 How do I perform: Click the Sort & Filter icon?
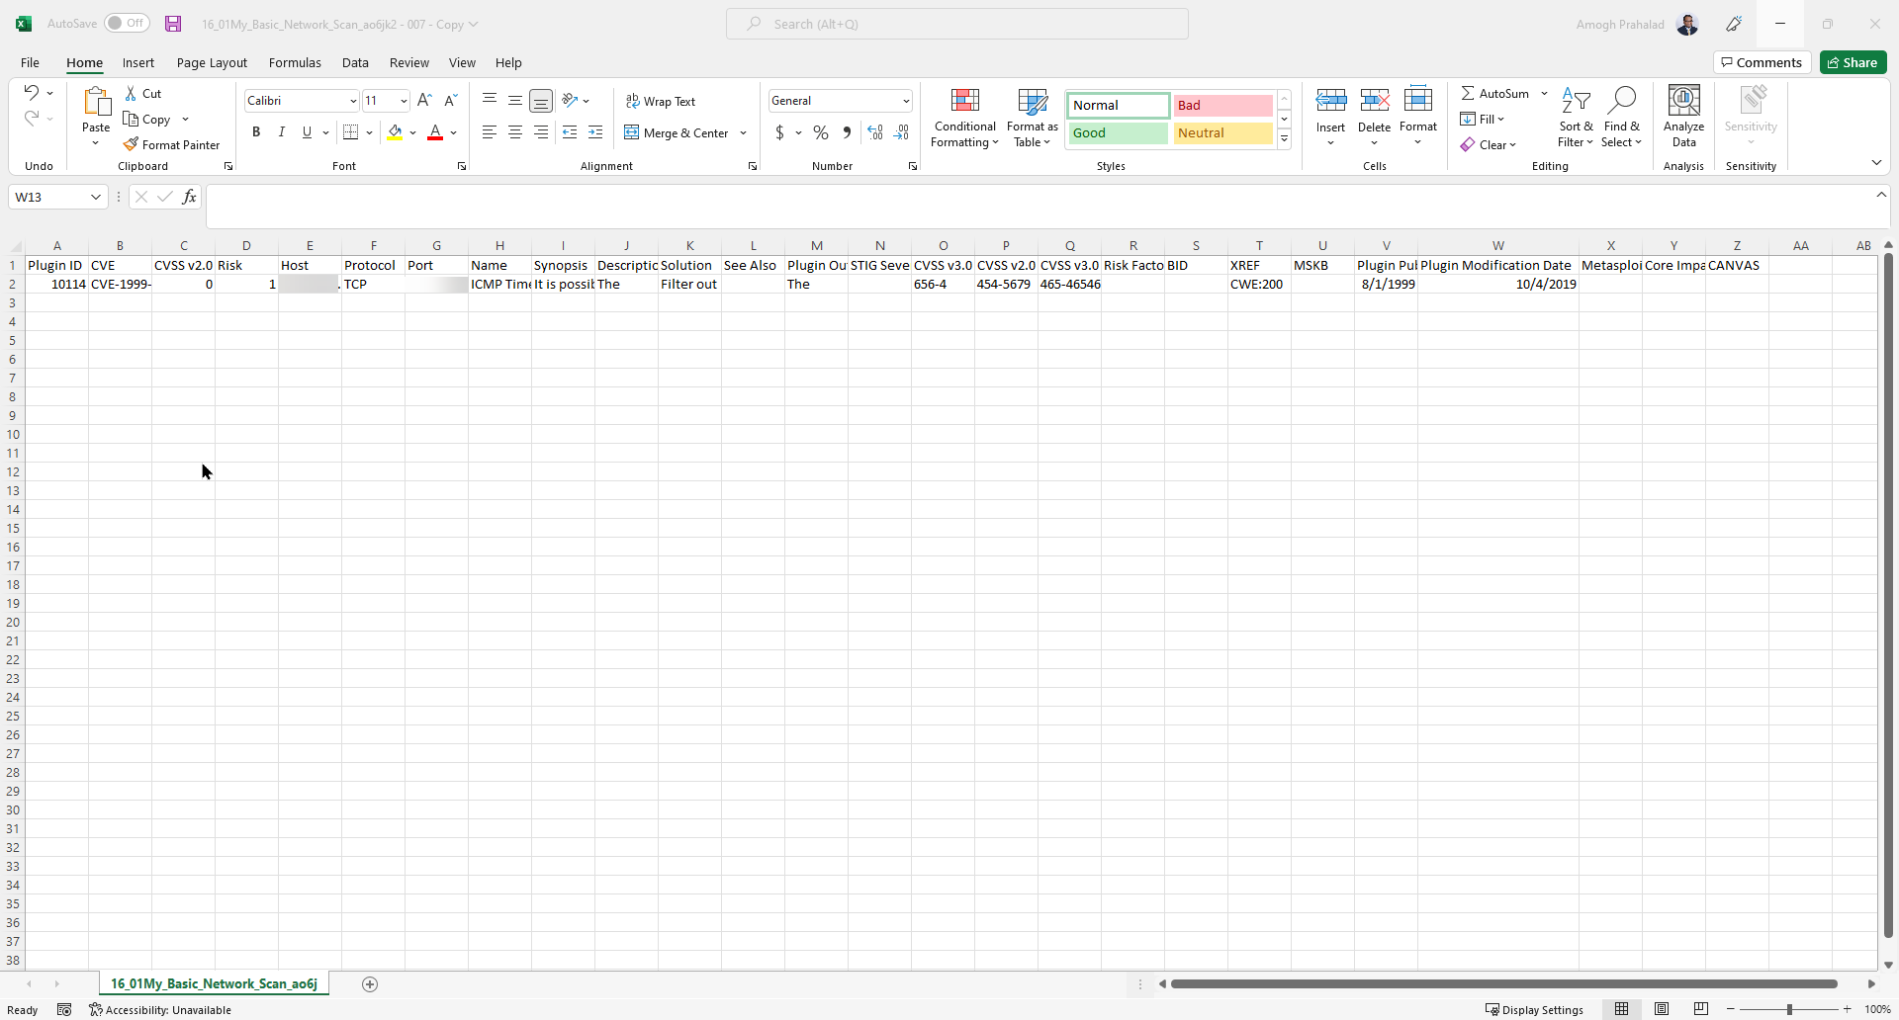coord(1576,117)
